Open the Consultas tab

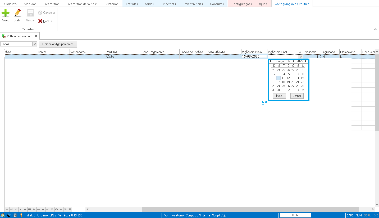coord(217,4)
